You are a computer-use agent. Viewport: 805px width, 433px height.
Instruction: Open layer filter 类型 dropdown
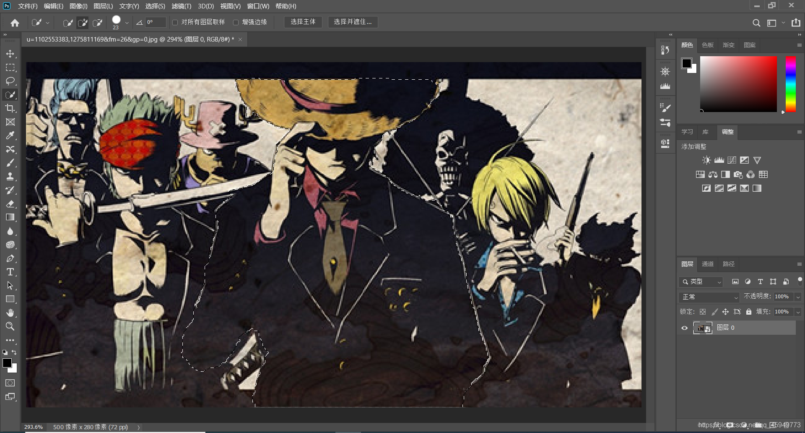pos(701,282)
